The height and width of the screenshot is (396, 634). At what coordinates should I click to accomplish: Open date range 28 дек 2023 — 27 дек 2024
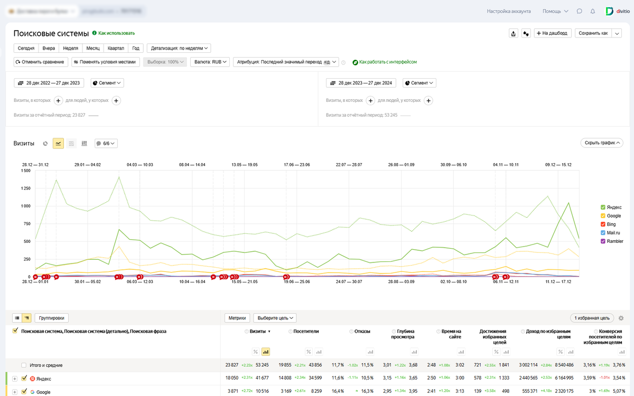pyautogui.click(x=361, y=83)
